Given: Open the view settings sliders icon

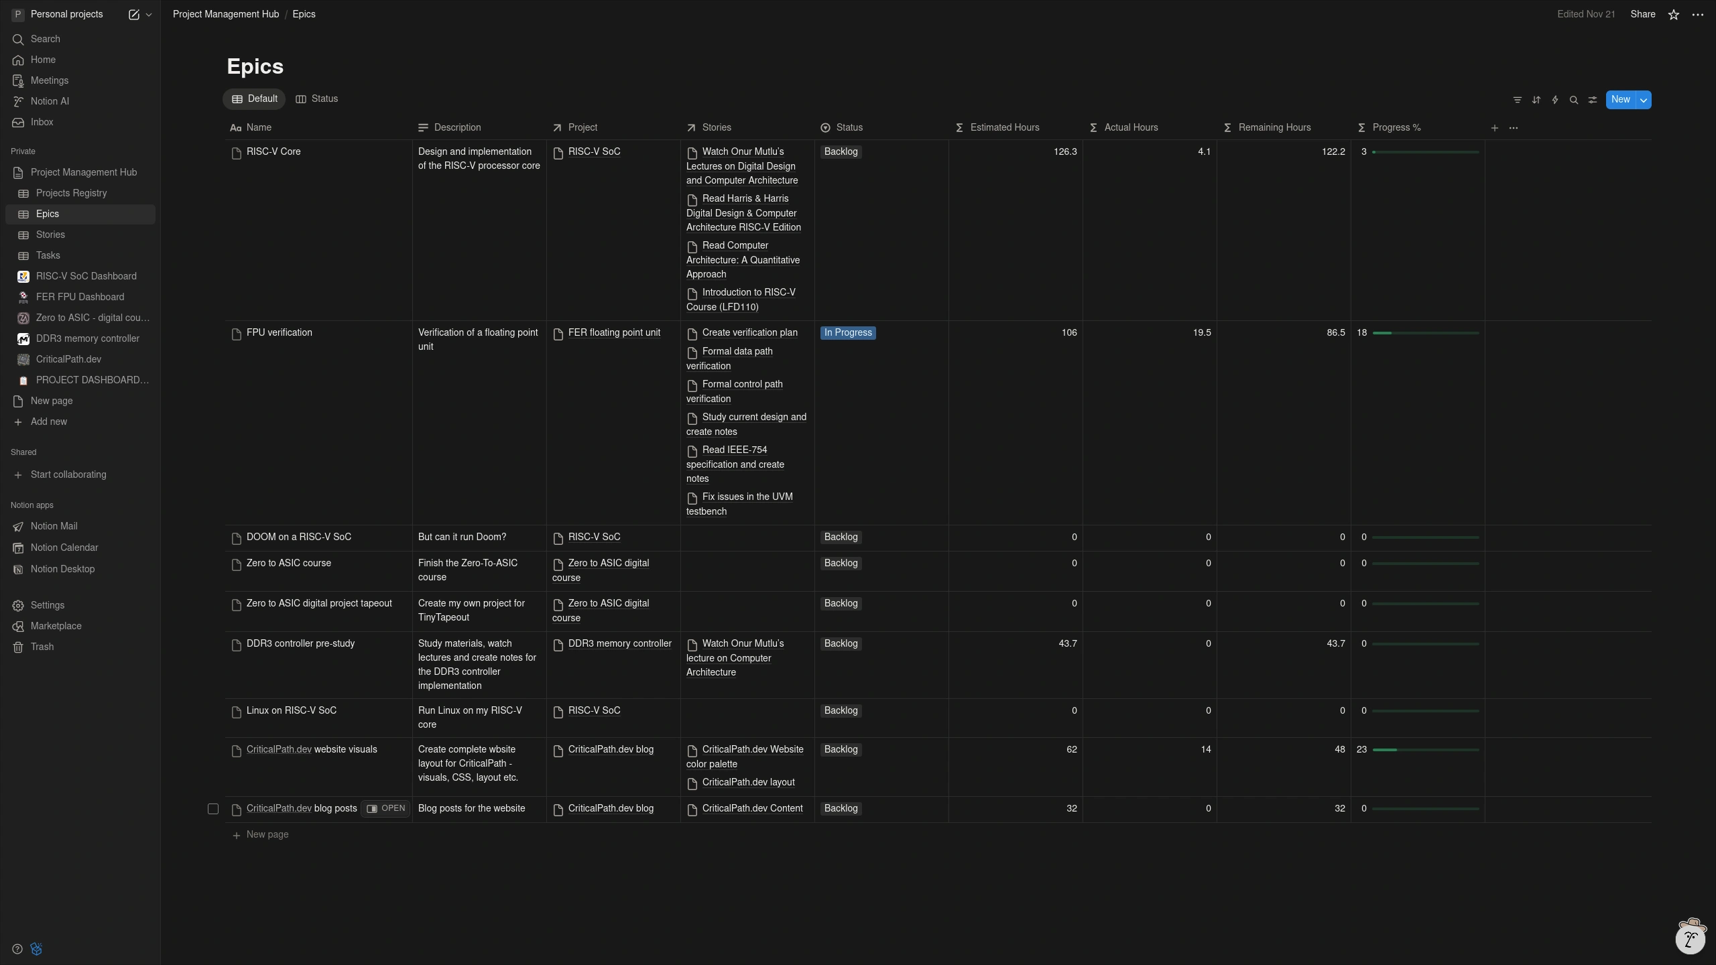Looking at the screenshot, I should [1592, 100].
